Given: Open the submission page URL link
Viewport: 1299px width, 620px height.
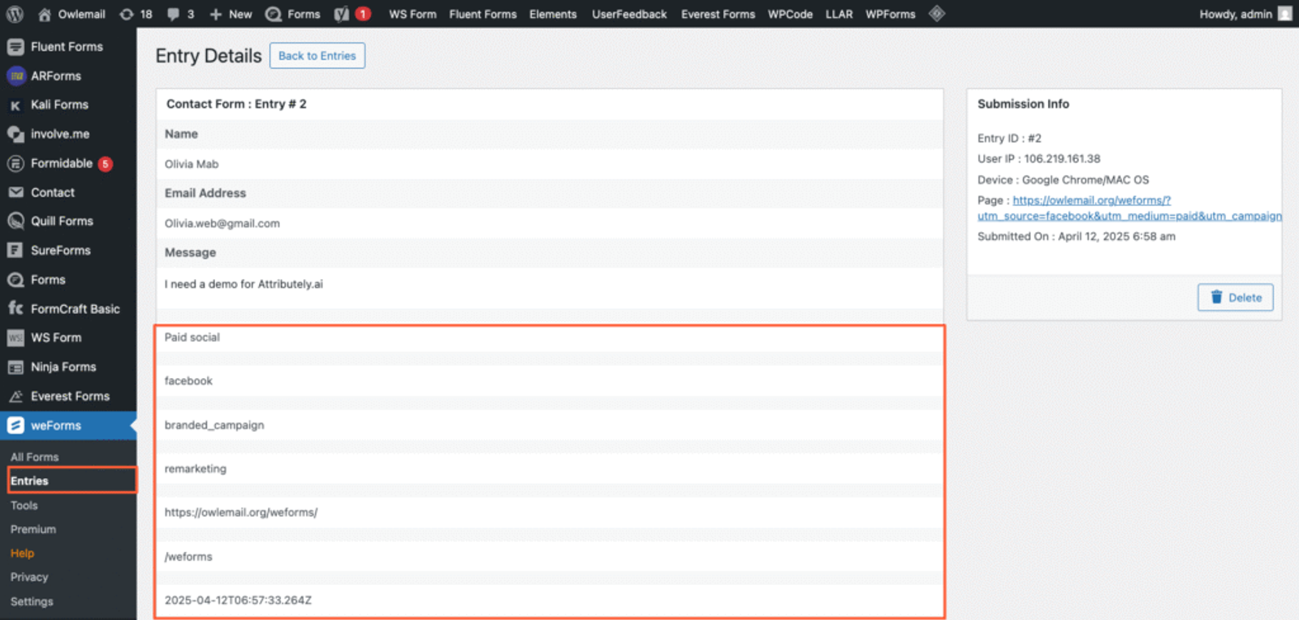Looking at the screenshot, I should [x=1129, y=208].
